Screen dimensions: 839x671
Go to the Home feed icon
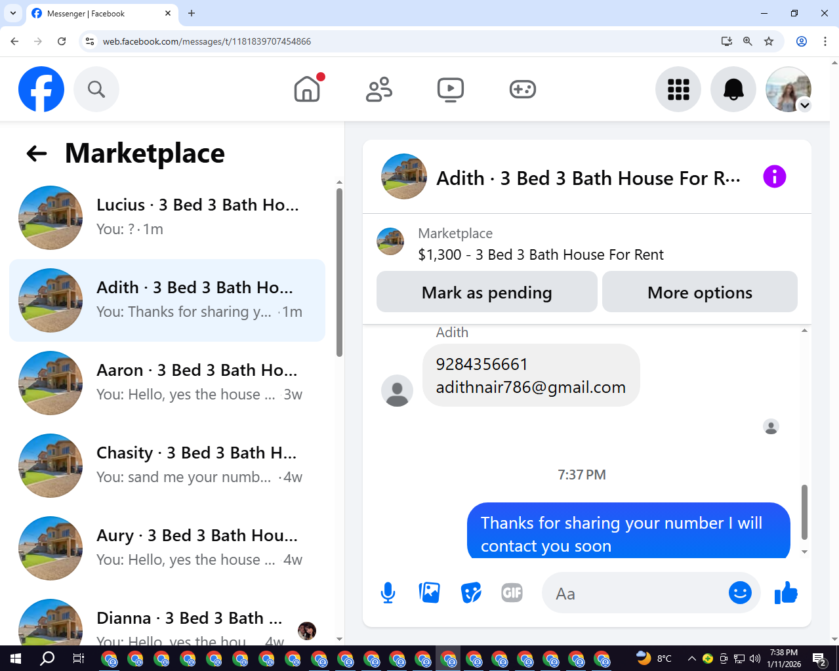(x=307, y=89)
